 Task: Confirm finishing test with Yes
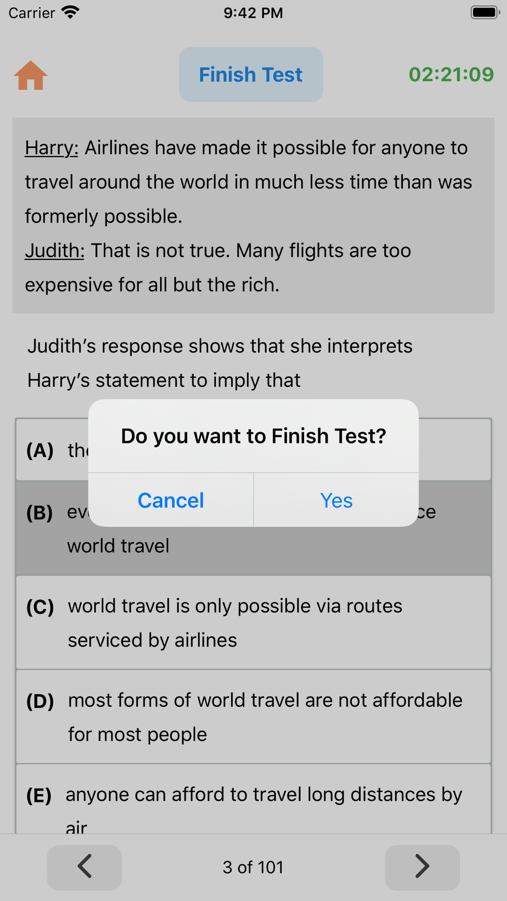[x=336, y=501]
